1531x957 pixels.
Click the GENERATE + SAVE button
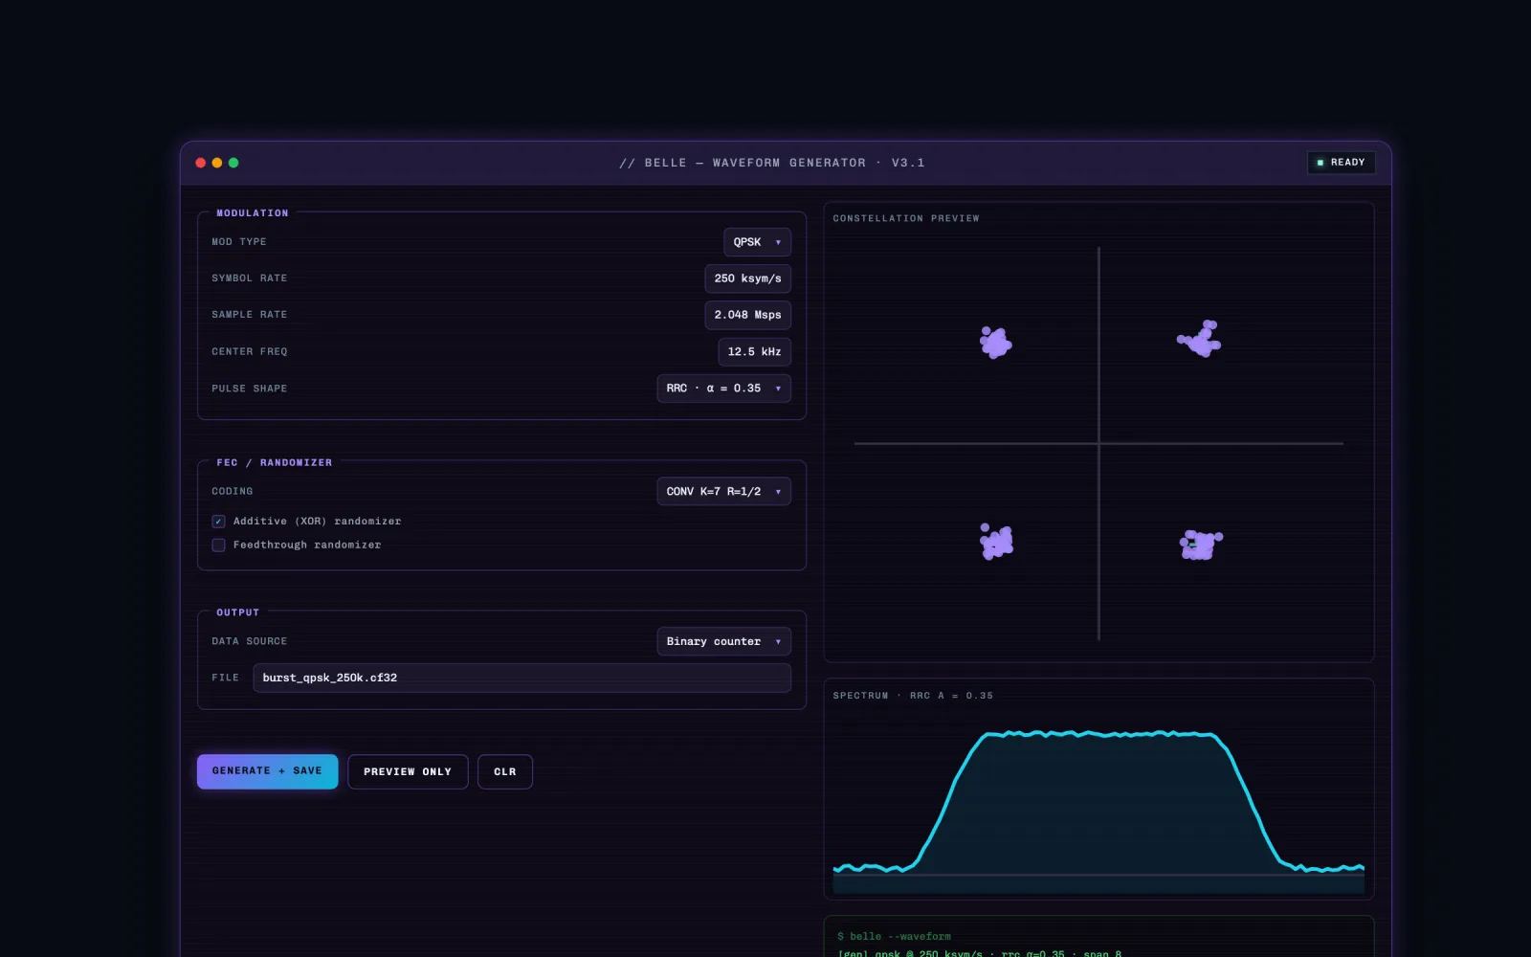267,771
